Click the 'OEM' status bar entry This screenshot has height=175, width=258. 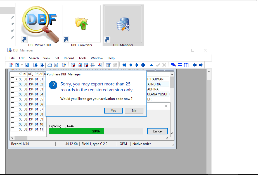tap(123, 144)
